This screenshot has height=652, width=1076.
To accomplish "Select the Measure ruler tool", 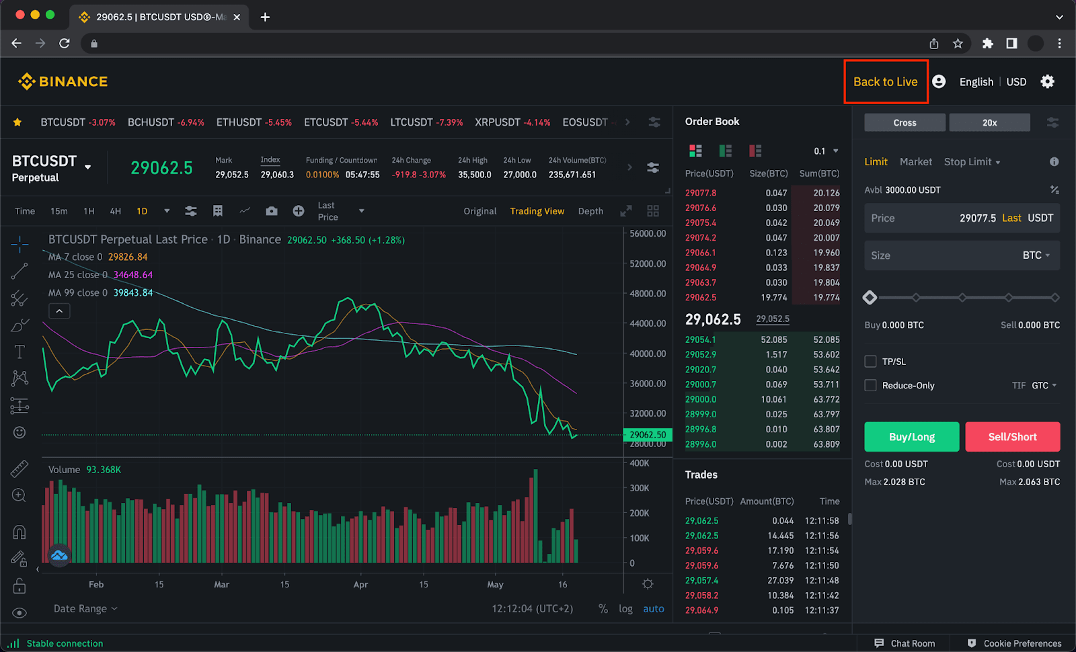I will click(x=19, y=468).
